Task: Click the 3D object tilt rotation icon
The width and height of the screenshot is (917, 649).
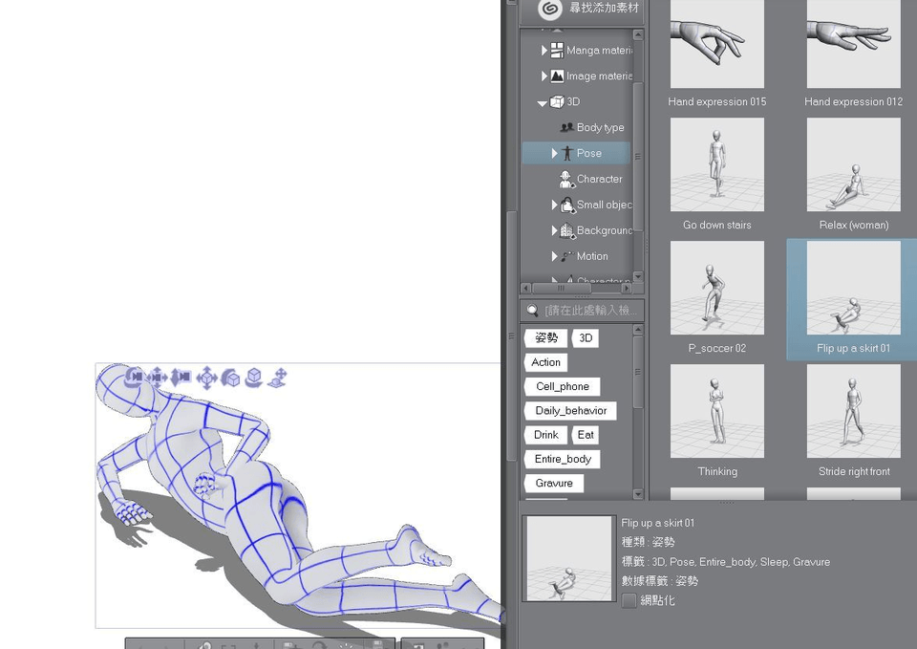Action: point(230,378)
